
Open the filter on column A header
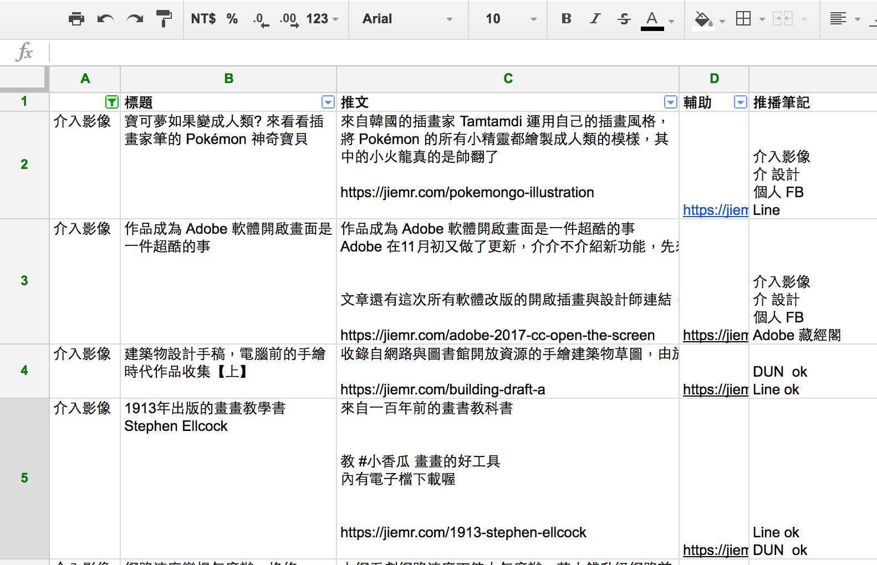pos(111,102)
